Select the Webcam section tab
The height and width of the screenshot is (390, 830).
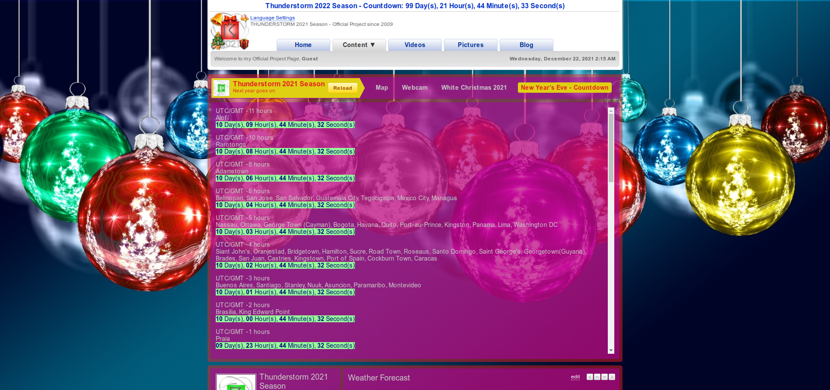pyautogui.click(x=415, y=88)
